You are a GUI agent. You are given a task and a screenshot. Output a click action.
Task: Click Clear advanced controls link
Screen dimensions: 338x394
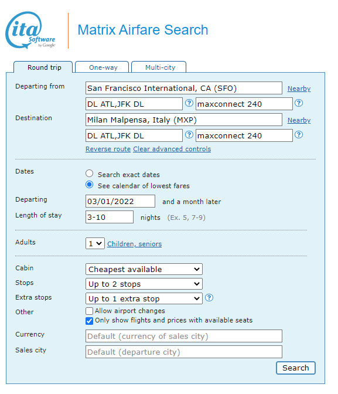tap(172, 149)
